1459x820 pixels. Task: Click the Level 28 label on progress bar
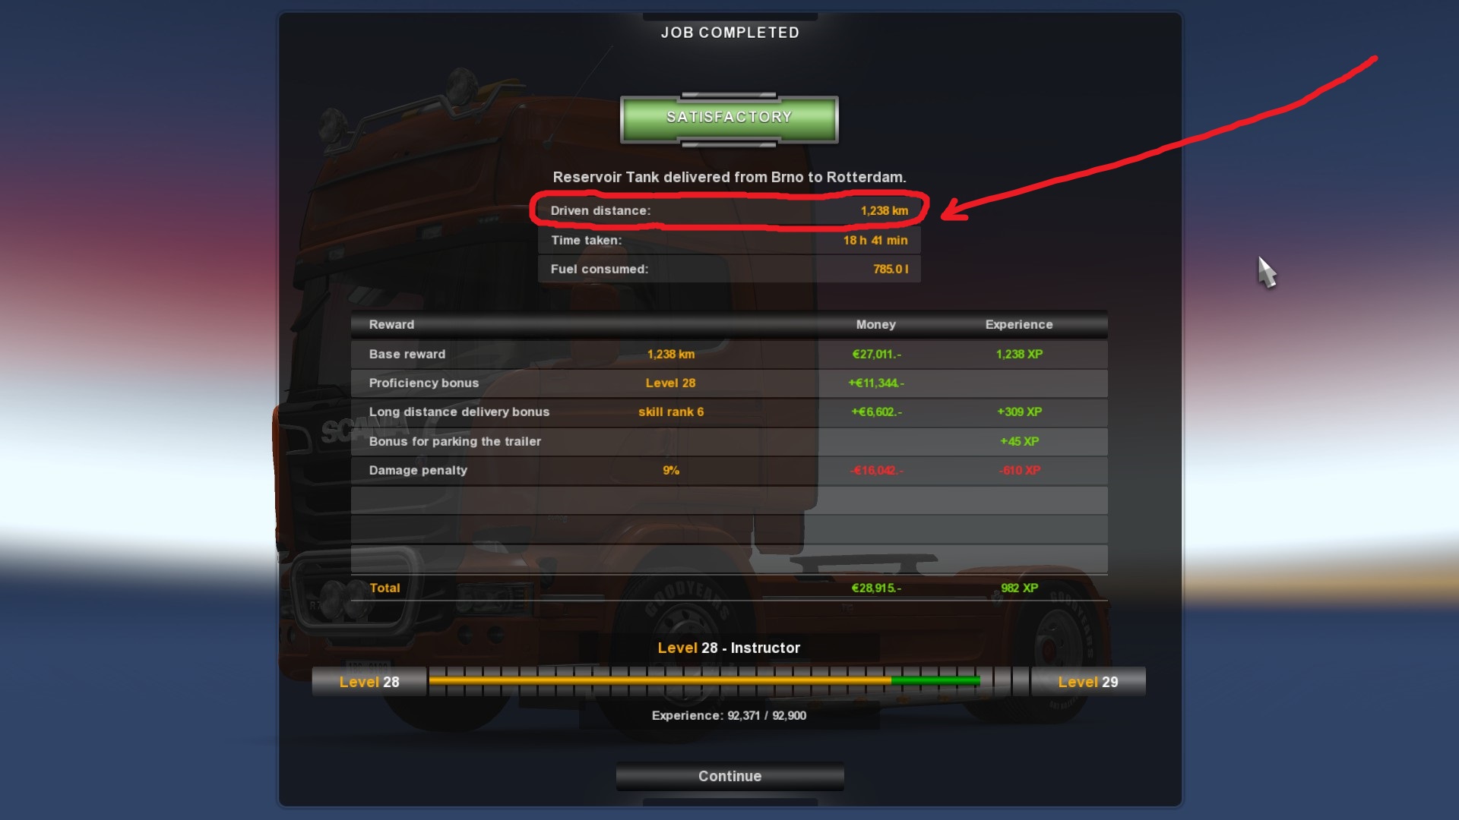point(369,682)
